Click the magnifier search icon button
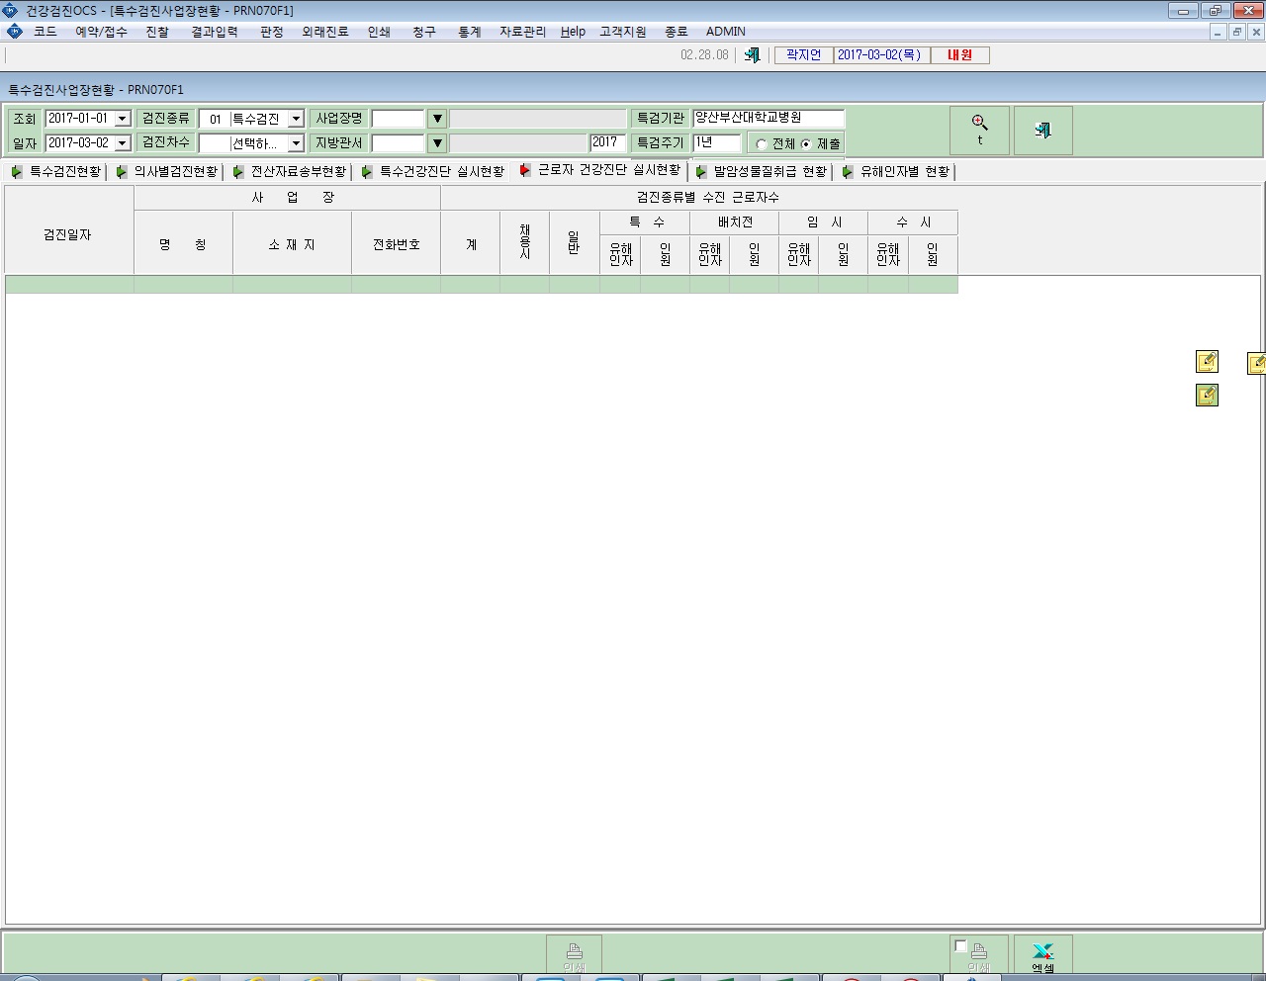Screen dimensions: 1266x981 (979, 130)
